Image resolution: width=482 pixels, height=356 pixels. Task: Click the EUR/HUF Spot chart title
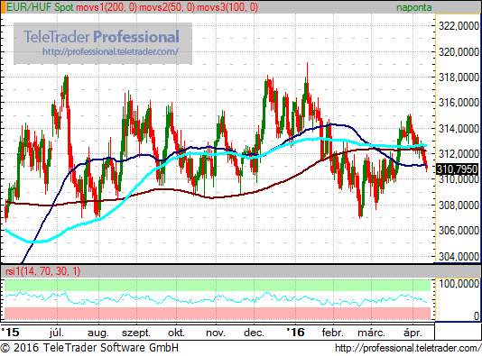(40, 7)
